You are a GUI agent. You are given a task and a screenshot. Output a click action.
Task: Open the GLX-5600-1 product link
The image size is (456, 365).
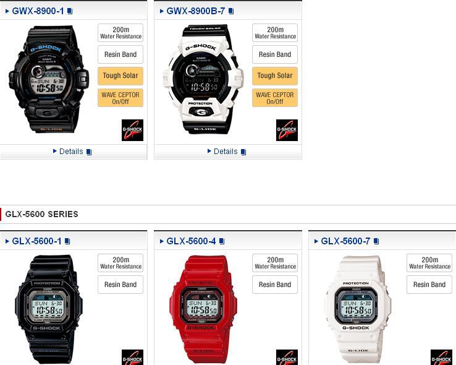(36, 241)
